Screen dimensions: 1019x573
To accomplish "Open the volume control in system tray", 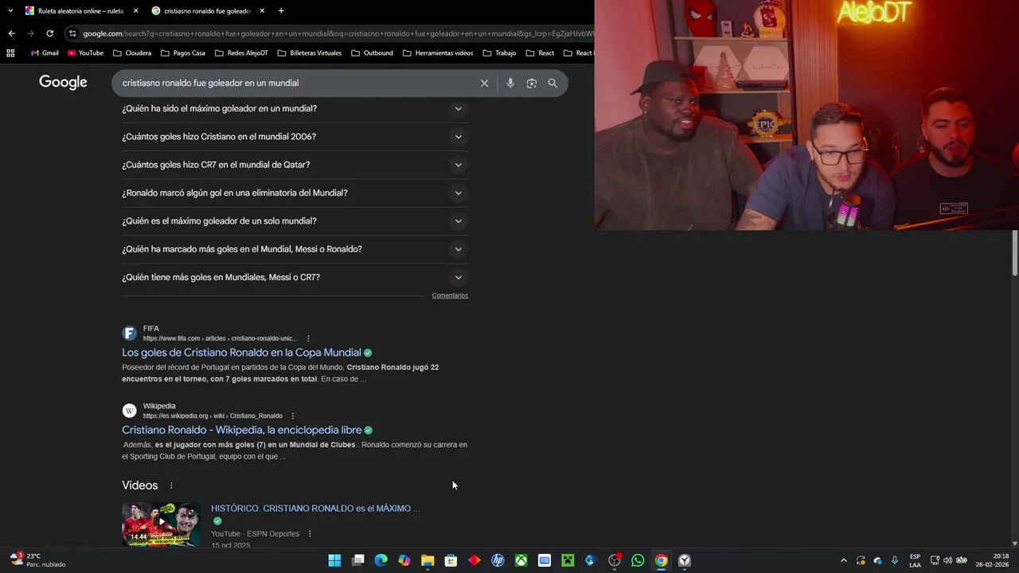I will [947, 560].
